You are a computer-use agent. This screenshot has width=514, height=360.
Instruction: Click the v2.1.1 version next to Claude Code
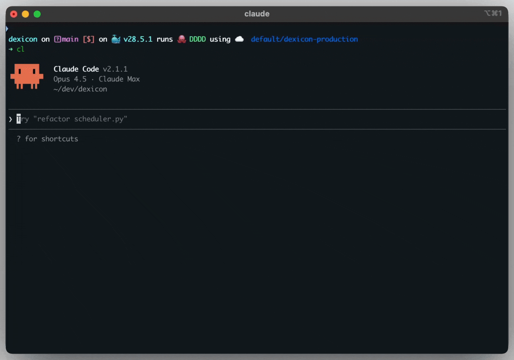pyautogui.click(x=116, y=69)
